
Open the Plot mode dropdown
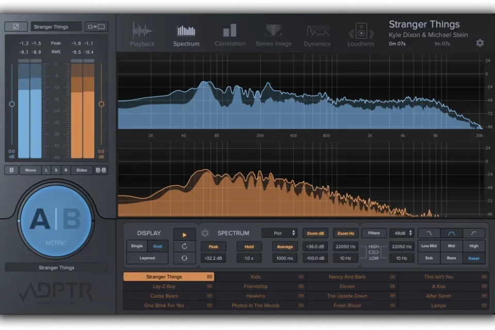pyautogui.click(x=280, y=233)
